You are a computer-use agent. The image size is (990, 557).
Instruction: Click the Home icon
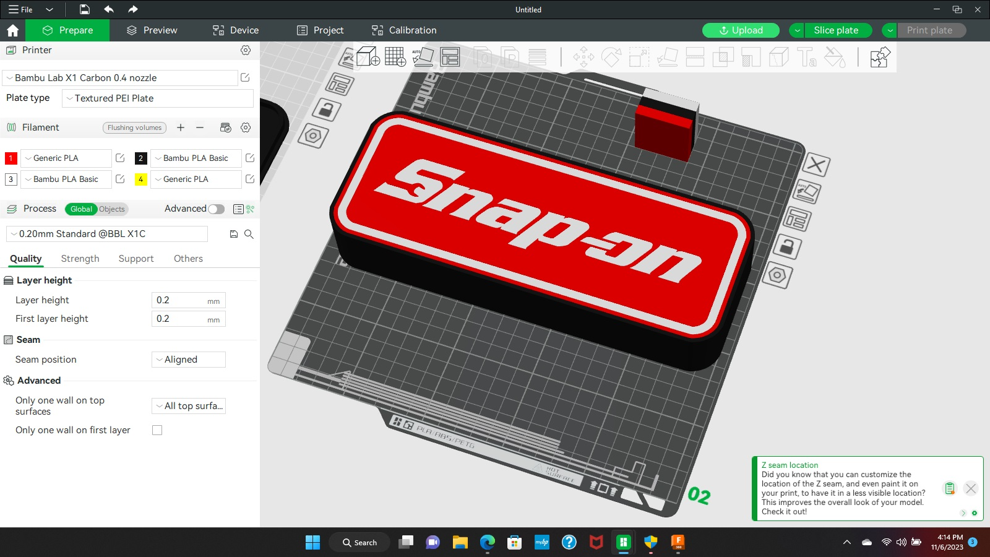(12, 30)
